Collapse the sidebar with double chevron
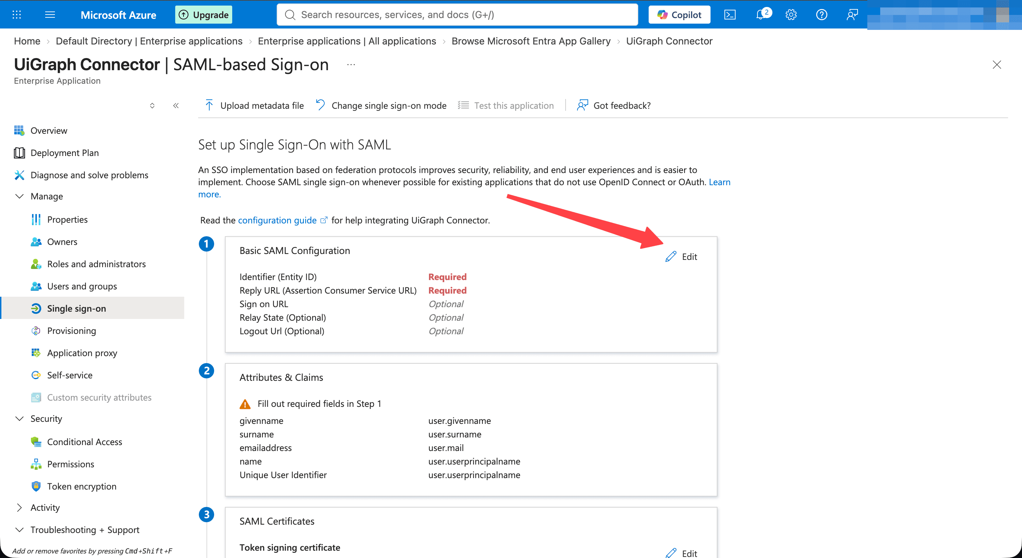1022x558 pixels. [176, 106]
